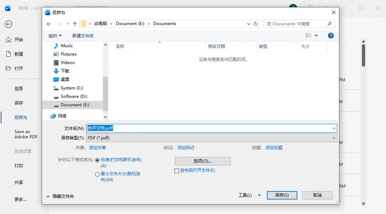Go back using dialog back arrow
Screen dimensions: 386x214
pos(49,24)
